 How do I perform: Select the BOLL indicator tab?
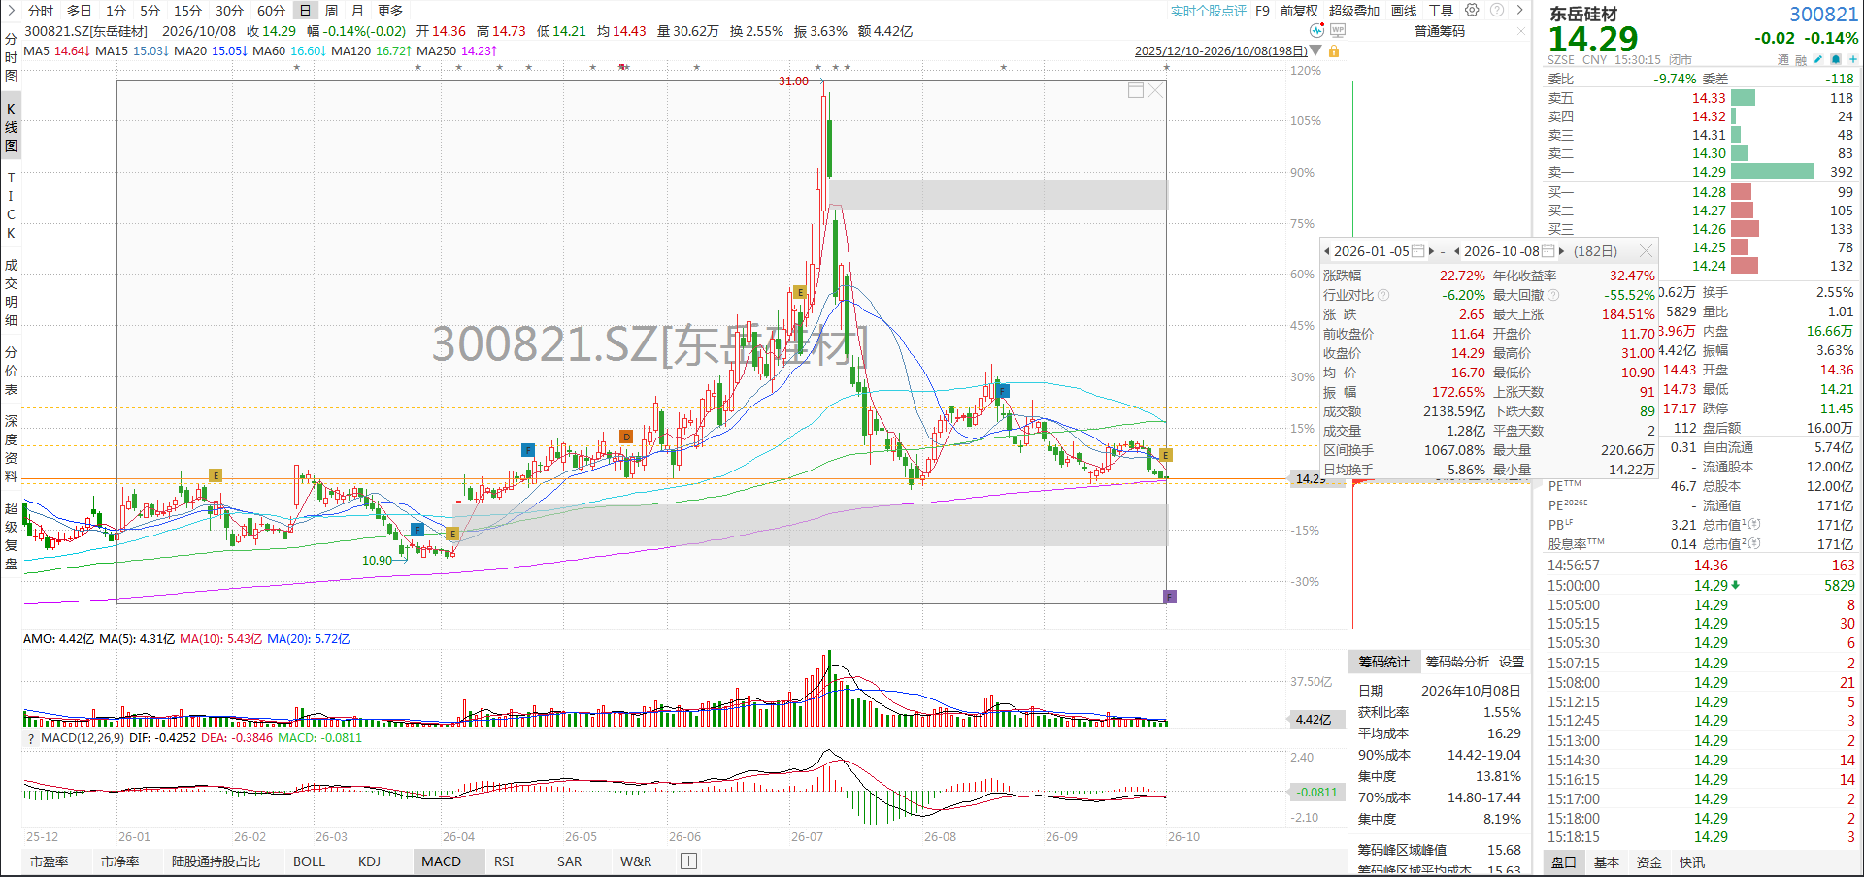click(309, 861)
